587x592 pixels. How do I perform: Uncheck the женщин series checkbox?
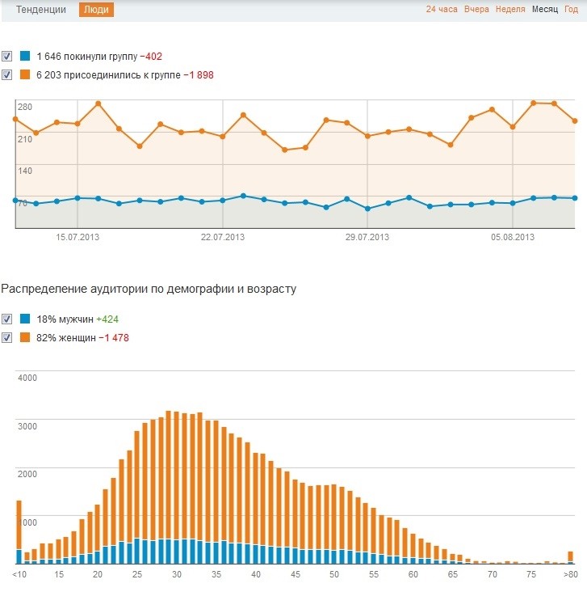point(7,338)
